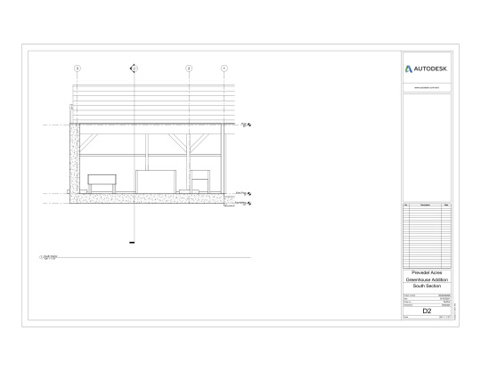The image size is (481, 371).
Task: Click the 'Prevedel Acres' text
Action: 427,272
